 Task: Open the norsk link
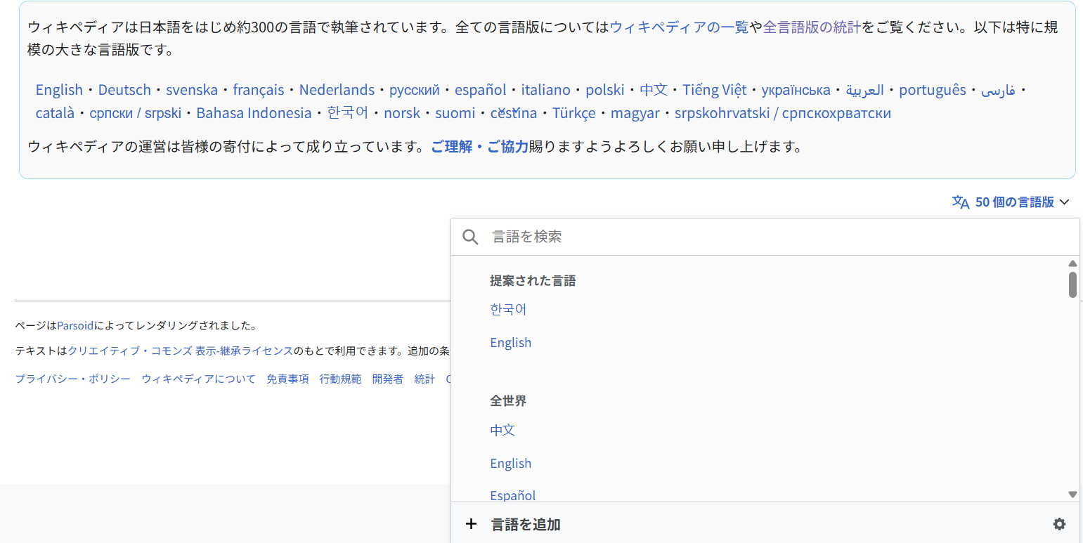click(x=402, y=112)
